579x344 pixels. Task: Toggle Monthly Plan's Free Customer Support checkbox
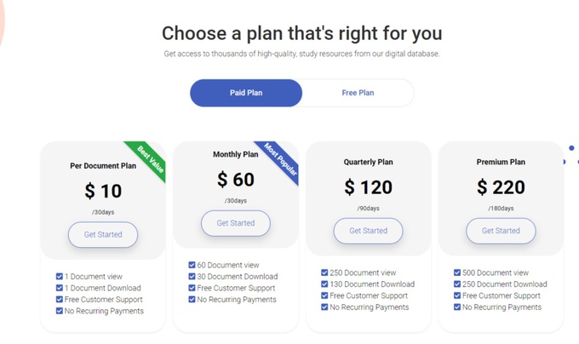pyautogui.click(x=192, y=288)
